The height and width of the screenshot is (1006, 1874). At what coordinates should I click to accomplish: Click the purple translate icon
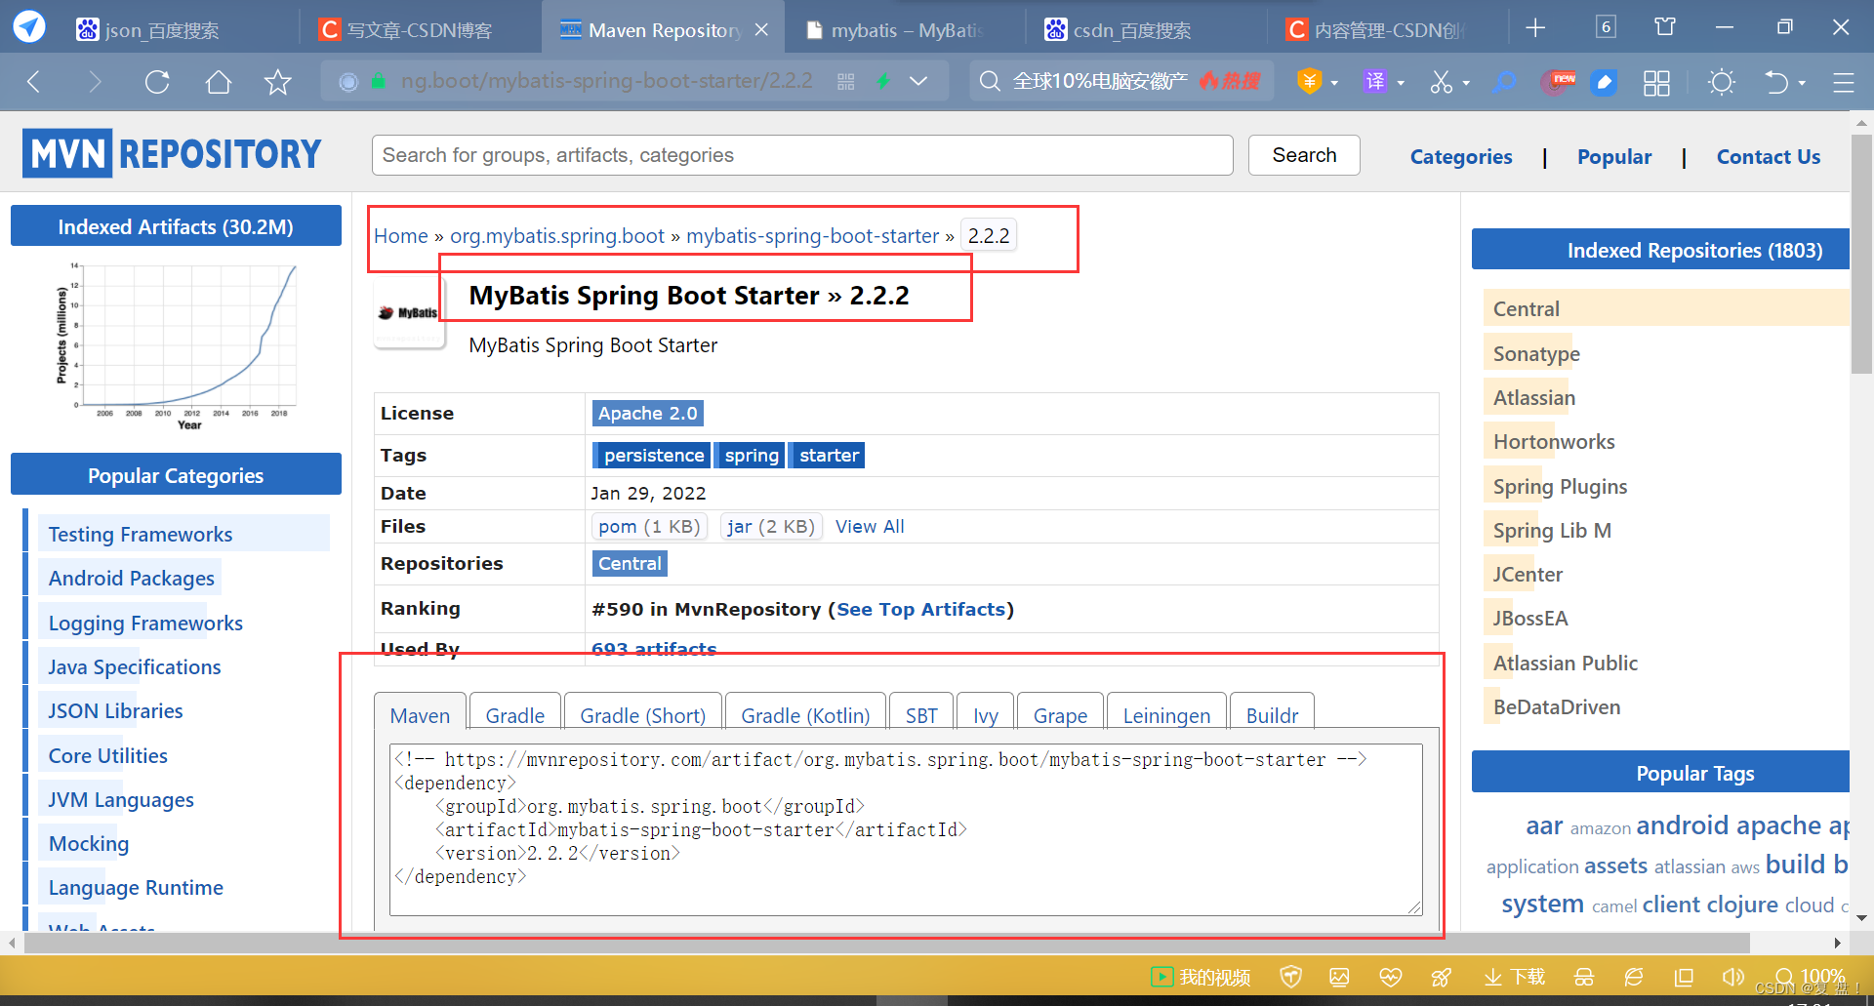pos(1375,81)
